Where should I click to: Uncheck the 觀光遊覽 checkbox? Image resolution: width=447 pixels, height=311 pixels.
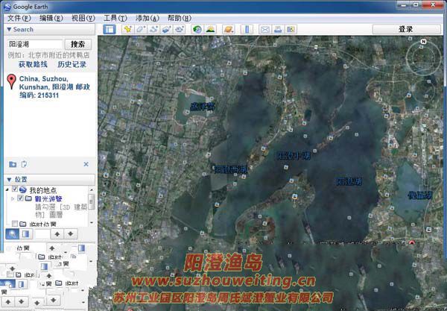point(20,199)
